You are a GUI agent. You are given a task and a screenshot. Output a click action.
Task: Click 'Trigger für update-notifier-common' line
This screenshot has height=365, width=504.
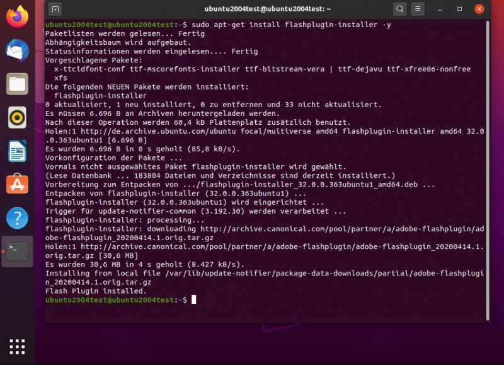click(196, 211)
